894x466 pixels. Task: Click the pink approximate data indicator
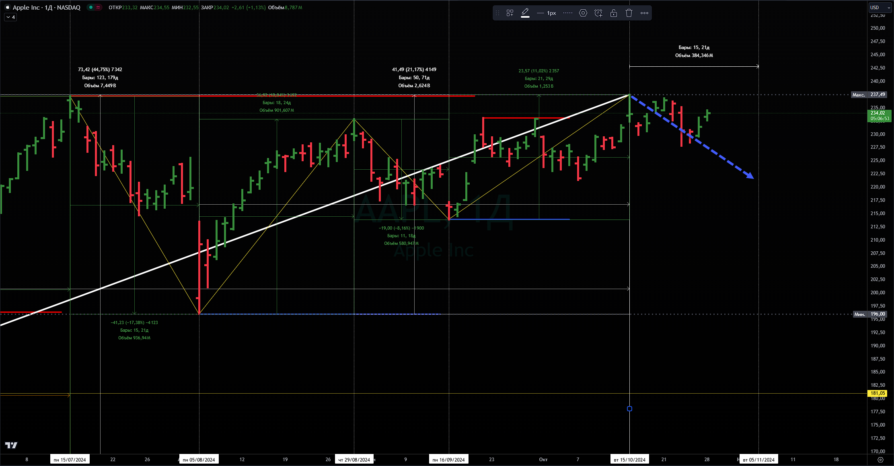[98, 7]
